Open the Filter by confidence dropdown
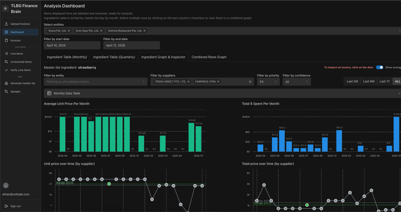Screen dimensions: 401x212 tap(296, 81)
